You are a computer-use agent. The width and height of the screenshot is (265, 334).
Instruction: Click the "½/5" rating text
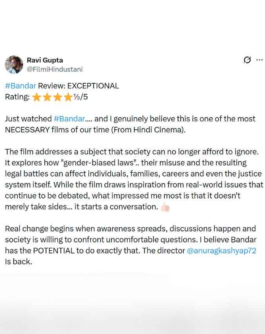pos(80,97)
